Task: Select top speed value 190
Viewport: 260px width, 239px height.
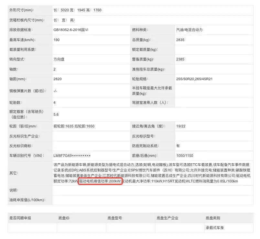Action: pyautogui.click(x=57, y=40)
